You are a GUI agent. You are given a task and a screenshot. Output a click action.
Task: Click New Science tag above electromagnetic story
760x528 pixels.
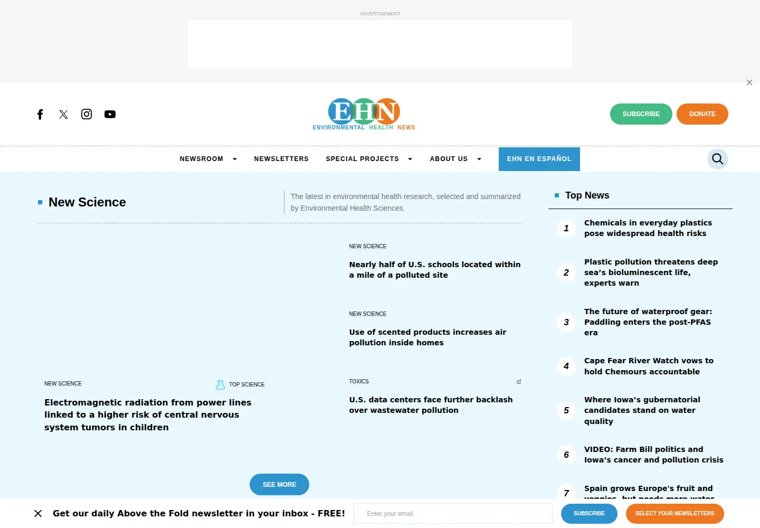tap(63, 384)
